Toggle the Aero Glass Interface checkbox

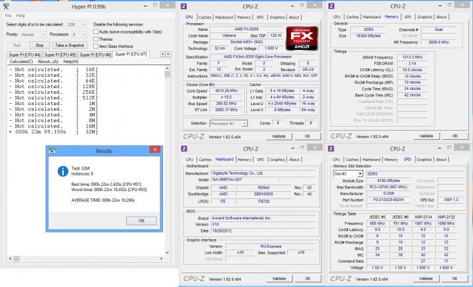coord(96,47)
